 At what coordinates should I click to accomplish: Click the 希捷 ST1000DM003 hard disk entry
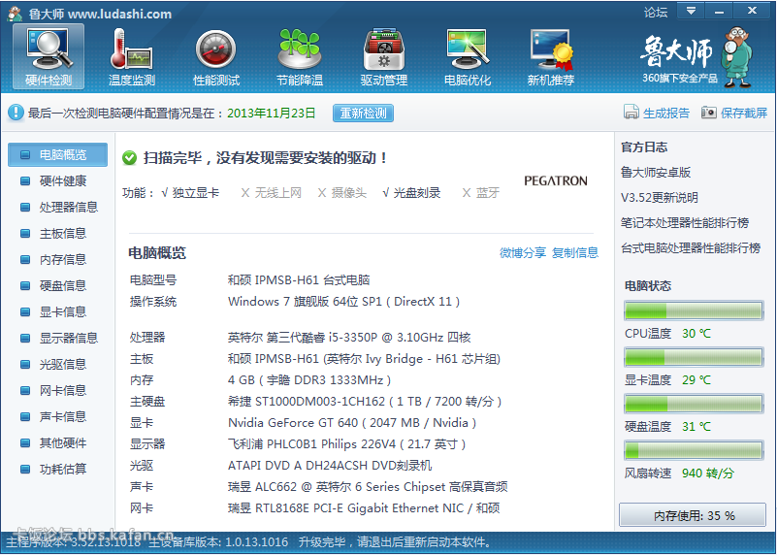tap(364, 402)
